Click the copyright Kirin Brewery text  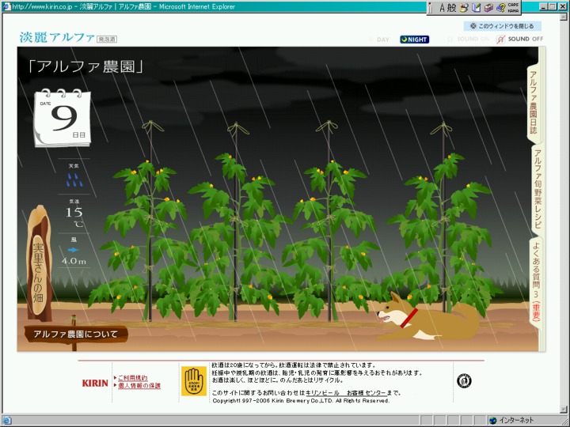click(301, 401)
